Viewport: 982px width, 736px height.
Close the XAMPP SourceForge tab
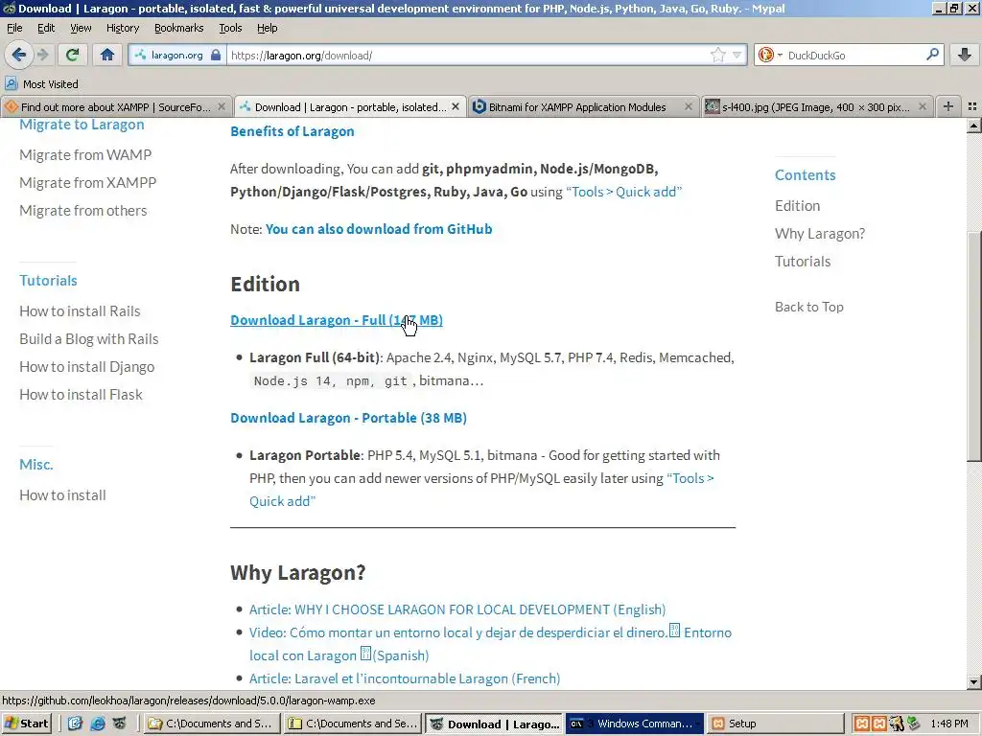(x=222, y=107)
